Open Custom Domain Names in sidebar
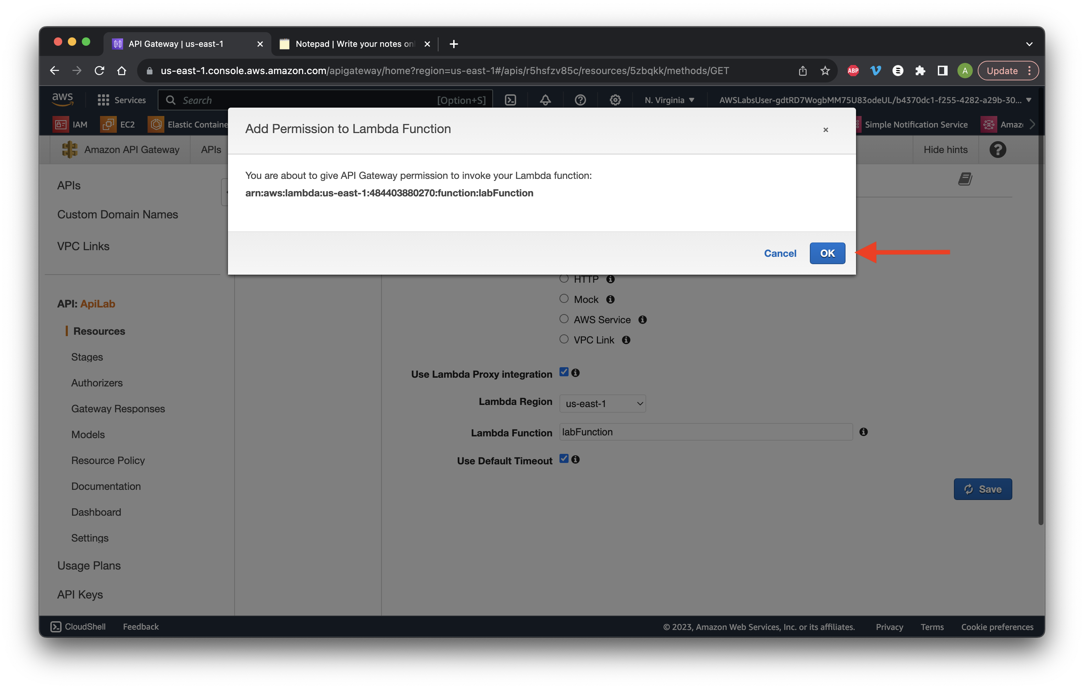 point(117,215)
